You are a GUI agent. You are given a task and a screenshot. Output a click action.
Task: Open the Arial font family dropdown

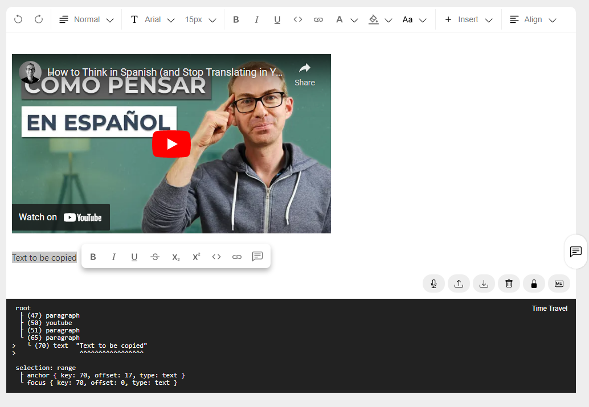point(152,19)
